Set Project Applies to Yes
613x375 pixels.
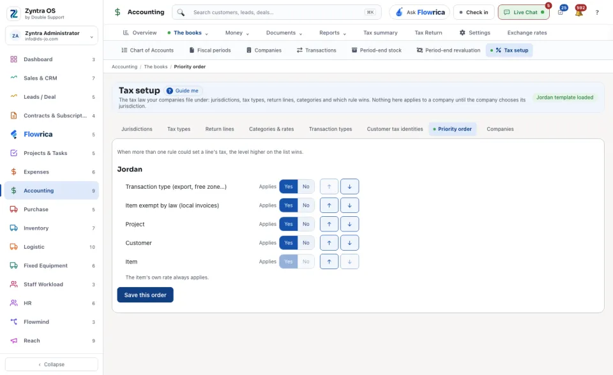click(x=289, y=224)
